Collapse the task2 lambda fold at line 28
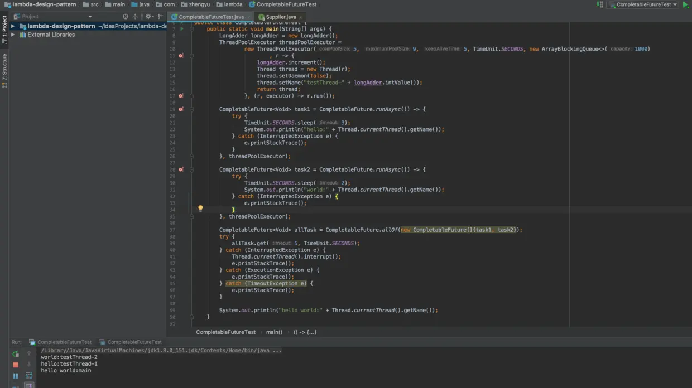Image resolution: width=692 pixels, height=388 pixels. click(191, 169)
